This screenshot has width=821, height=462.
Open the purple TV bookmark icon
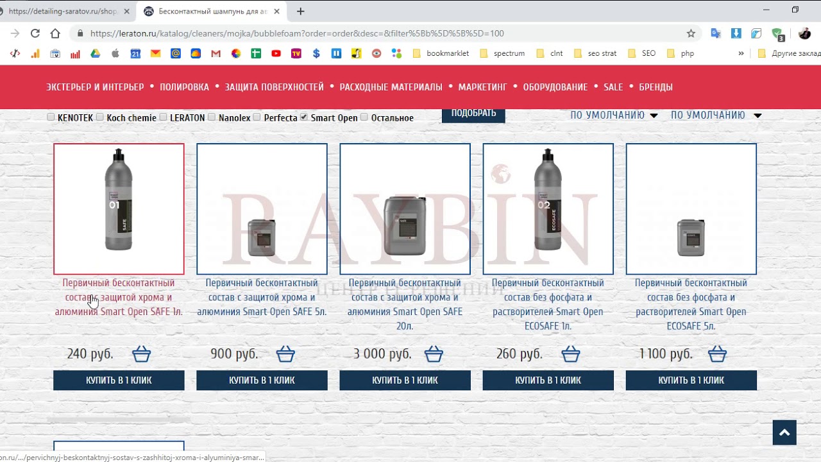[x=296, y=53]
